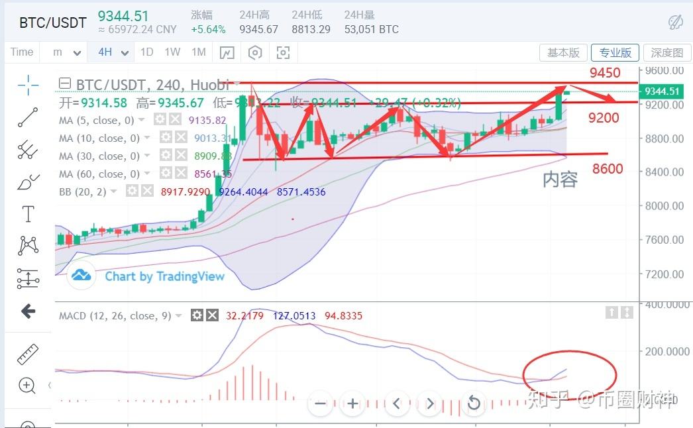Open the 深度图 depth chart
Screen dimensions: 693x428
pyautogui.click(x=667, y=52)
